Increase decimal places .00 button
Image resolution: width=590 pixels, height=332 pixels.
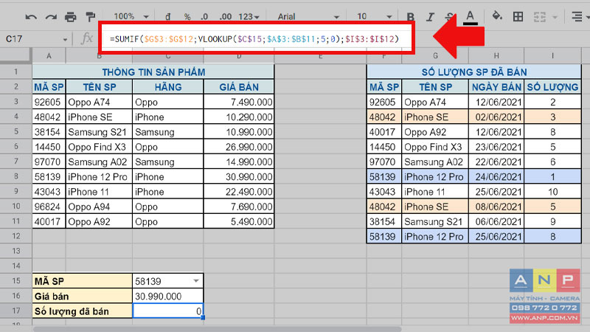coord(225,16)
